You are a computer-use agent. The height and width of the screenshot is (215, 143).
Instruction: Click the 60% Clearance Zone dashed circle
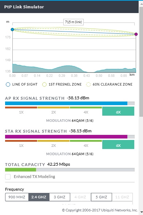88,84
